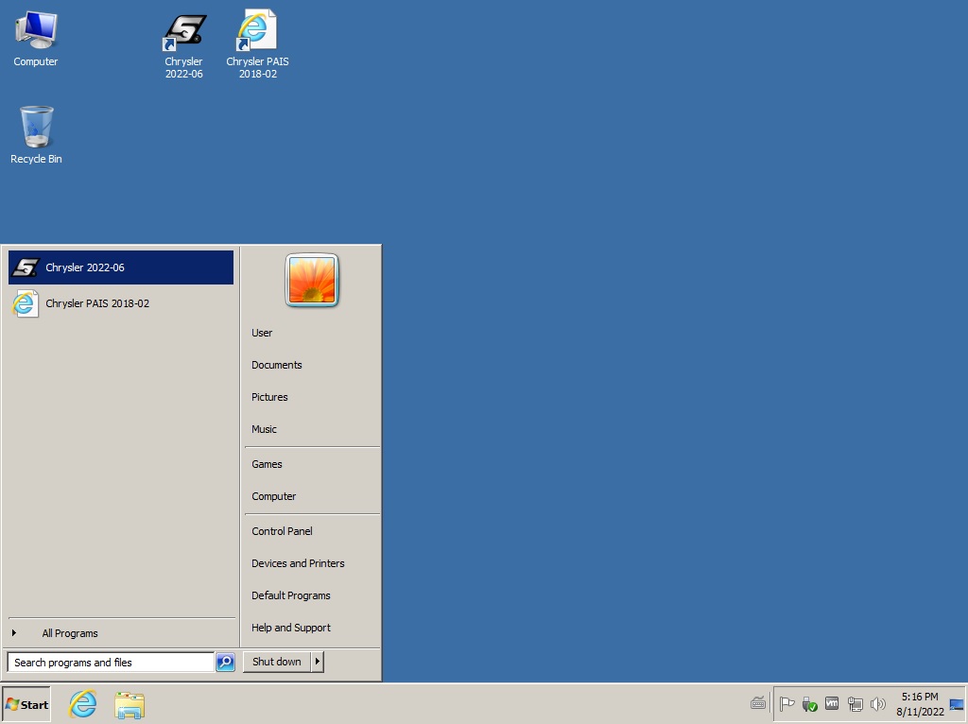Click the network tray icon

coord(855,703)
